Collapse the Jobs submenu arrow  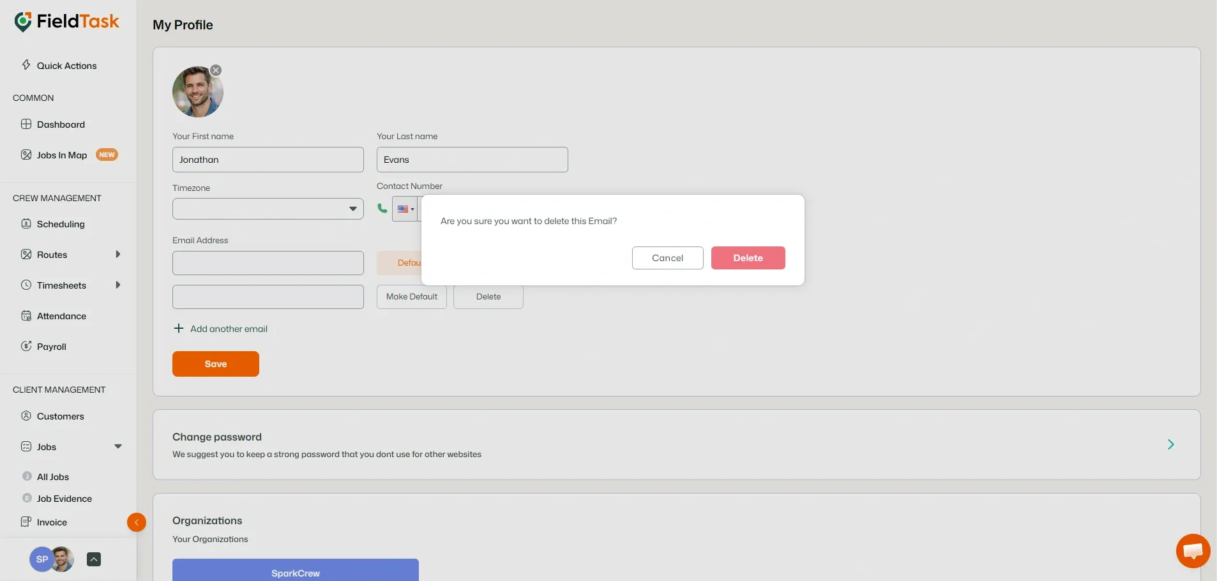pyautogui.click(x=118, y=446)
